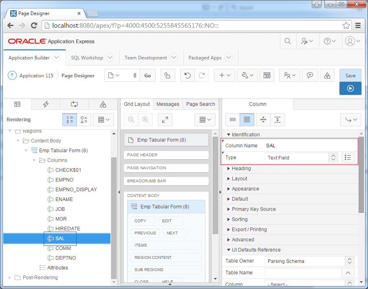Show all properties in editor
Viewport: 368px width, 289px height.
pyautogui.click(x=247, y=120)
